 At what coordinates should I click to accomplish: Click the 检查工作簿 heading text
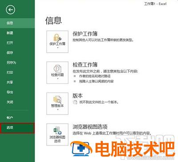click(x=85, y=65)
